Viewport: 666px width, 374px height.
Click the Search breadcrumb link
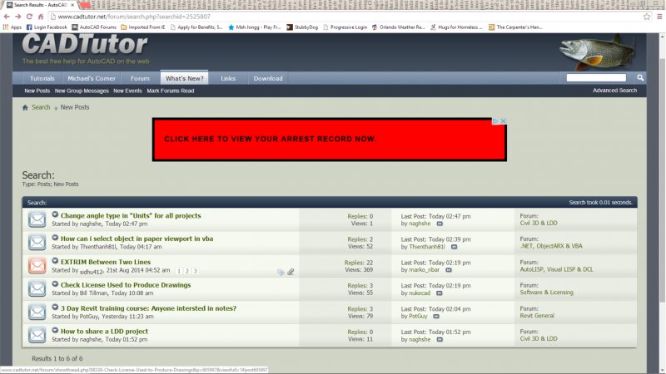pos(41,107)
